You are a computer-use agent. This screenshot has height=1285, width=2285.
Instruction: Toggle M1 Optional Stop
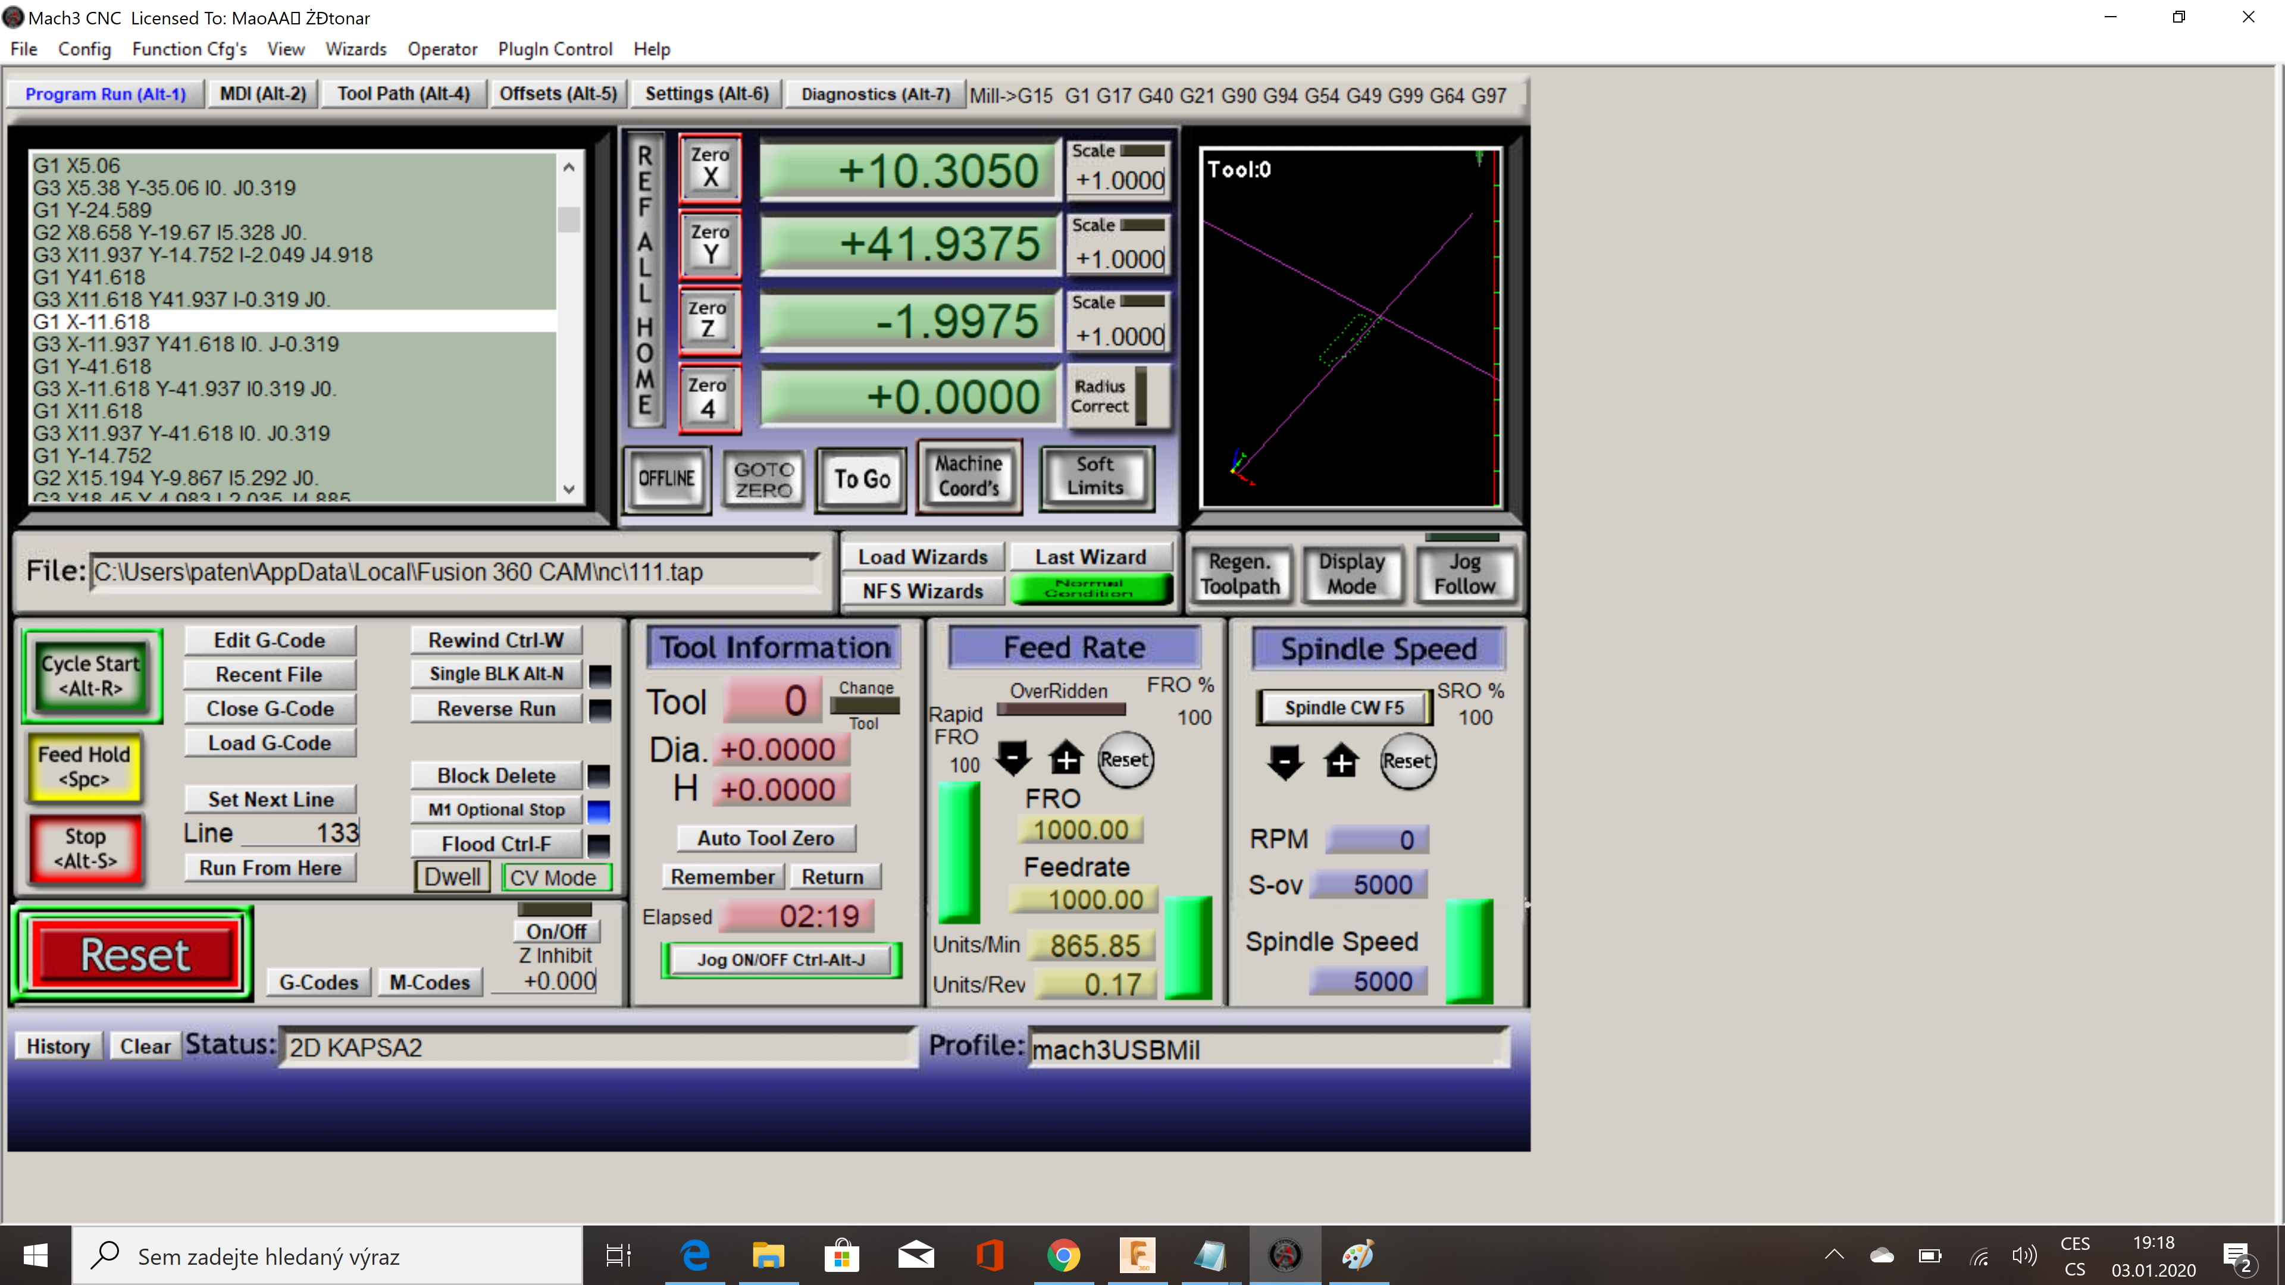click(x=496, y=810)
